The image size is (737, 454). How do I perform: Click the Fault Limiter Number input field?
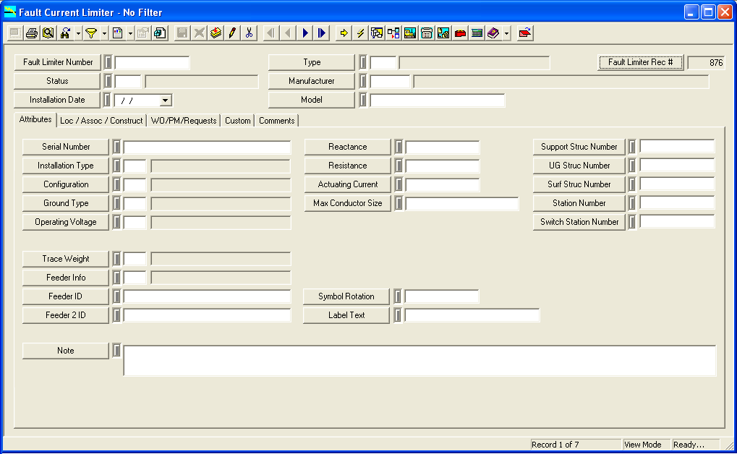[153, 62]
